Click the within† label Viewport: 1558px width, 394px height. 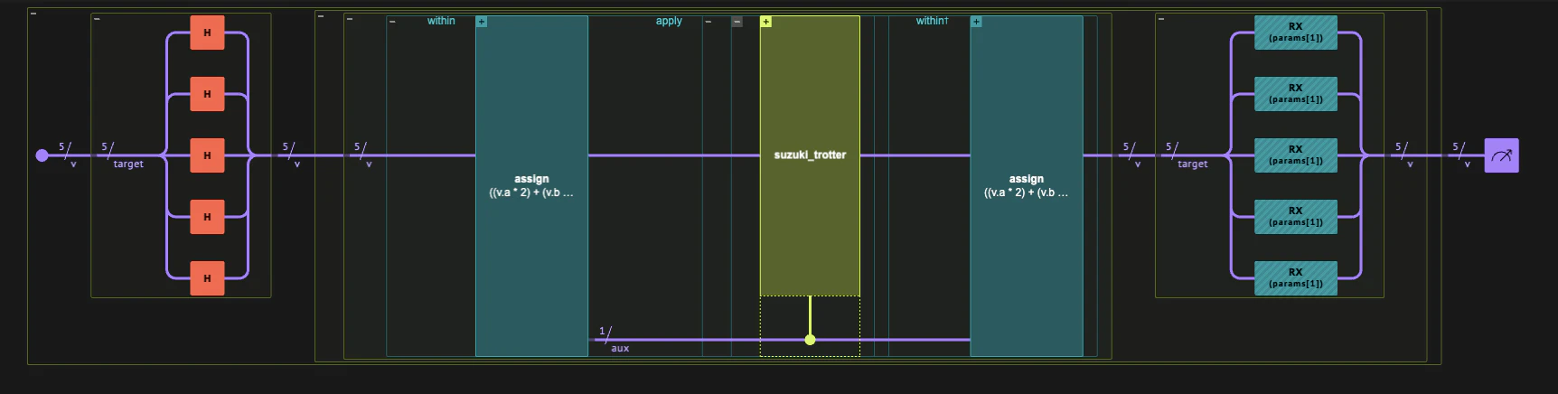[932, 21]
